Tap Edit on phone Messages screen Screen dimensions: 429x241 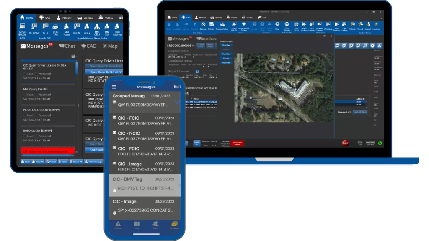[x=177, y=87]
